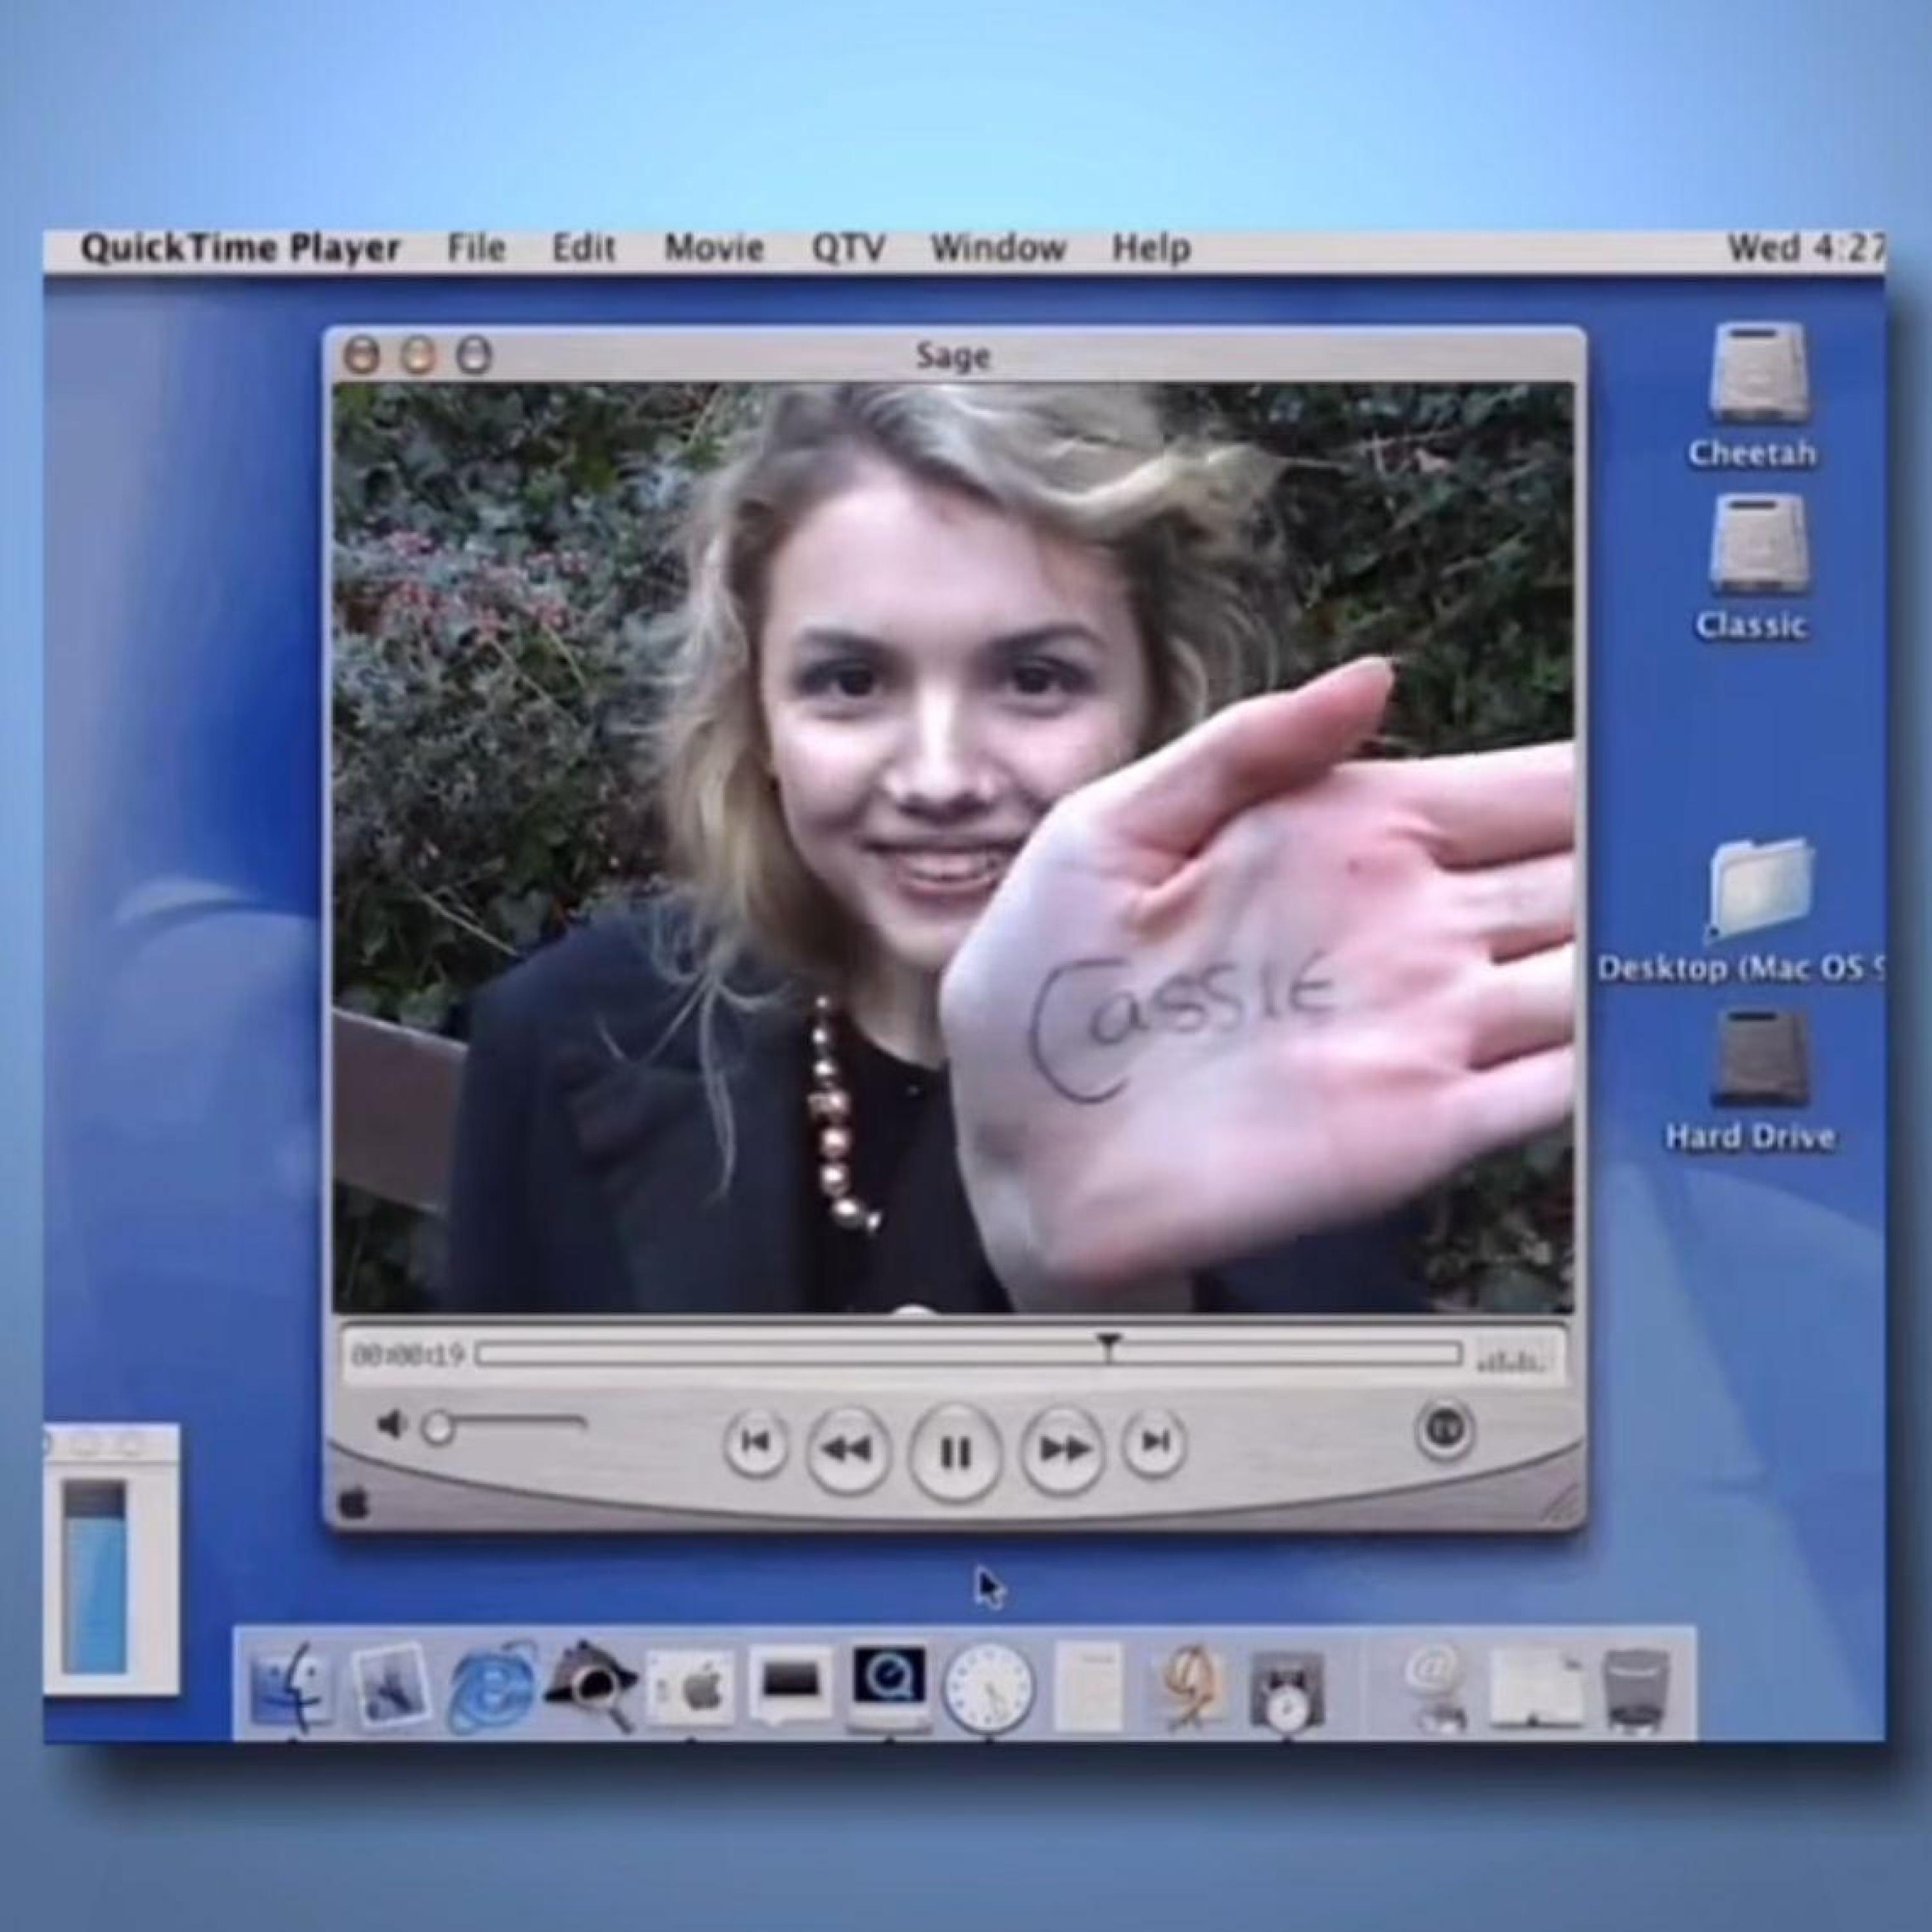Screen dimensions: 1932x1932
Task: Click the volume slider knob
Action: pos(437,1428)
